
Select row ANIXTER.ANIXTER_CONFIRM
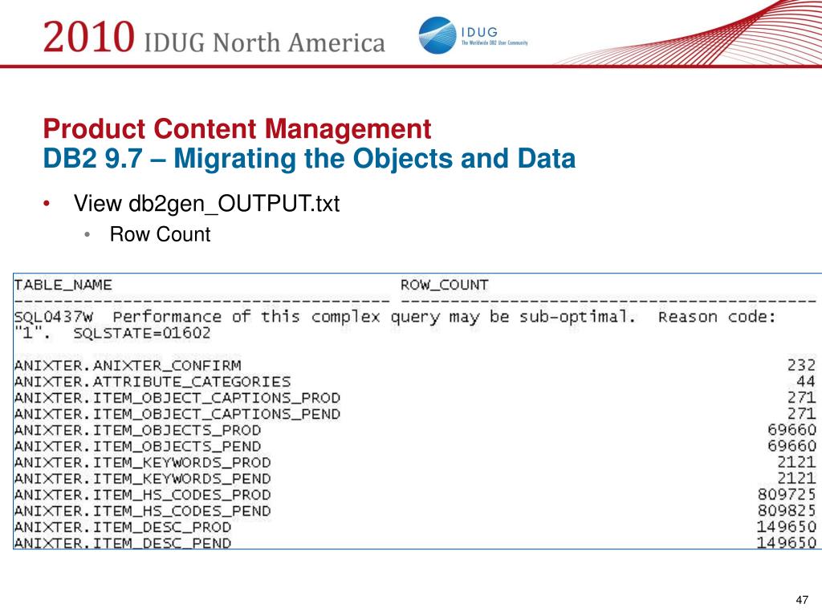(415, 365)
